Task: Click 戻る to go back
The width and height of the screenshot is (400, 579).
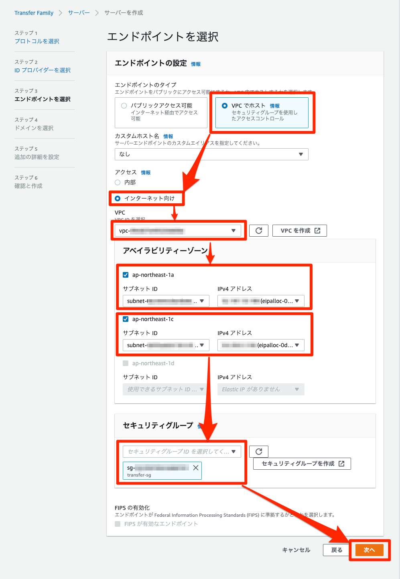Action: [336, 550]
